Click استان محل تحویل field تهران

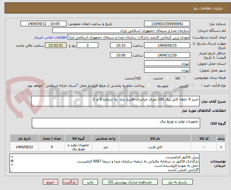[x=167, y=63]
